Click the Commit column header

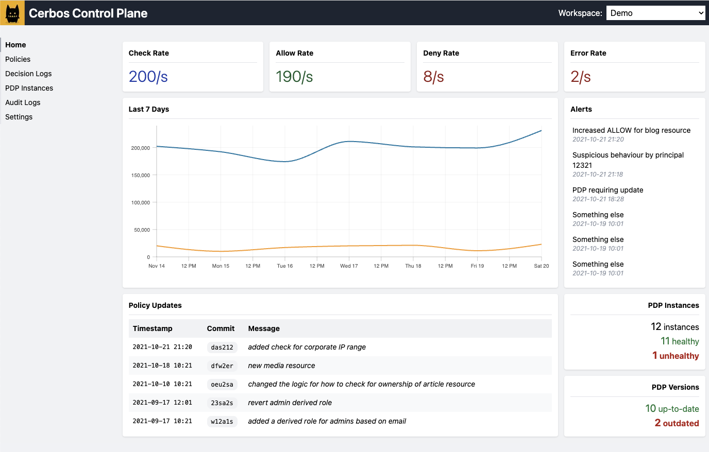[x=221, y=328]
